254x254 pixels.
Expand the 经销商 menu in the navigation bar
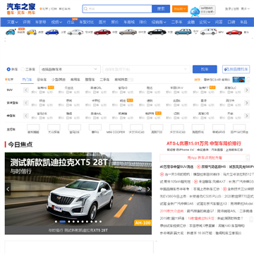pyautogui.click(x=159, y=22)
